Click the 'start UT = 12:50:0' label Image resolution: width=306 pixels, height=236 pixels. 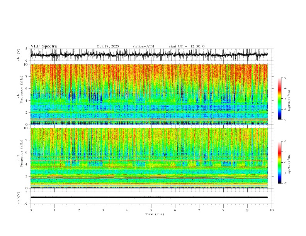click(x=187, y=46)
